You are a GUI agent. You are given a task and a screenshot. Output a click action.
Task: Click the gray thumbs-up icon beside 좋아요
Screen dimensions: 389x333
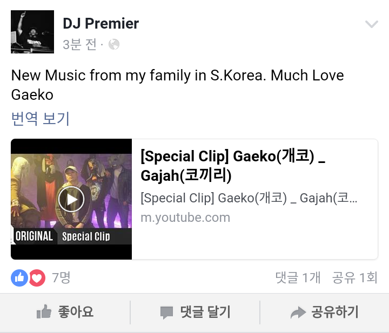pos(44,312)
